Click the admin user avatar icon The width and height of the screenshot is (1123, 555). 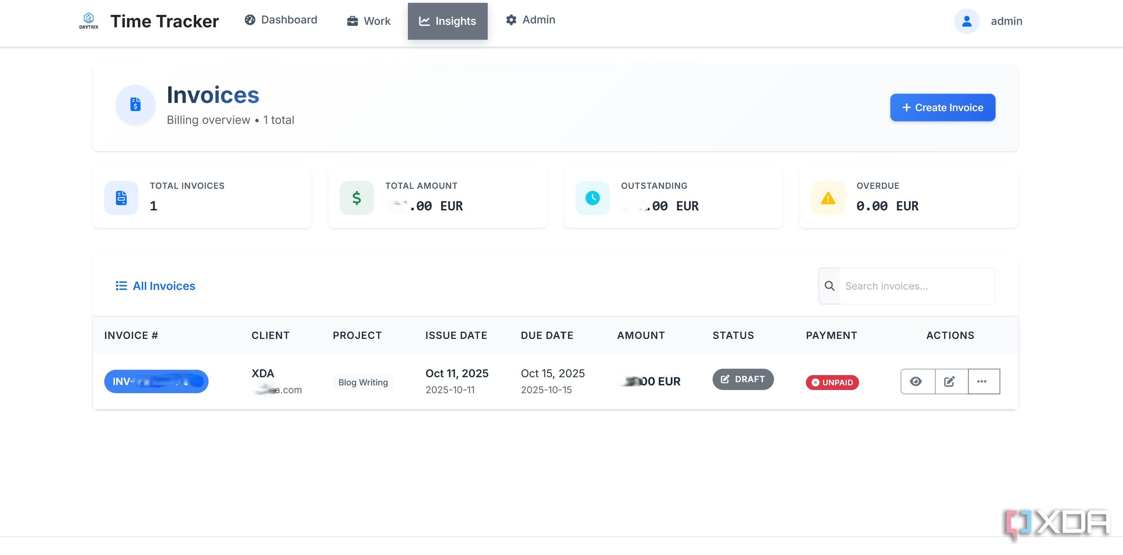tap(967, 21)
